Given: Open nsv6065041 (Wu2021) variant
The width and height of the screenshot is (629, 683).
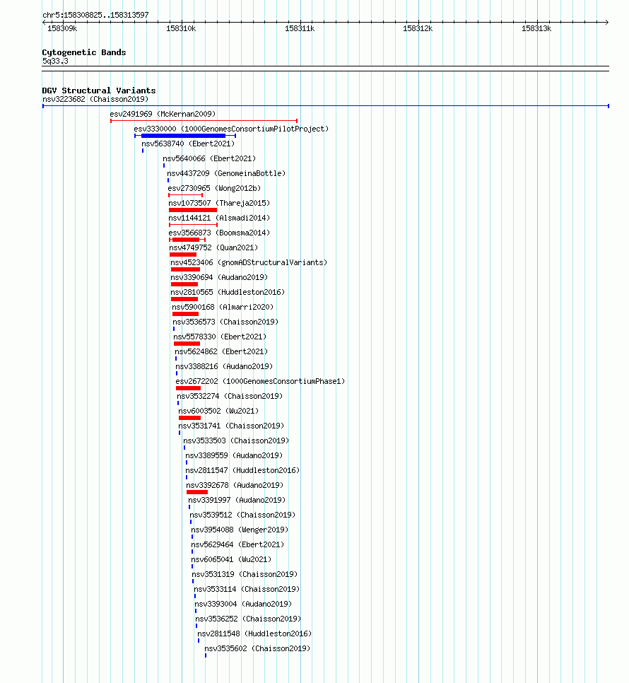Looking at the screenshot, I should point(231,559).
